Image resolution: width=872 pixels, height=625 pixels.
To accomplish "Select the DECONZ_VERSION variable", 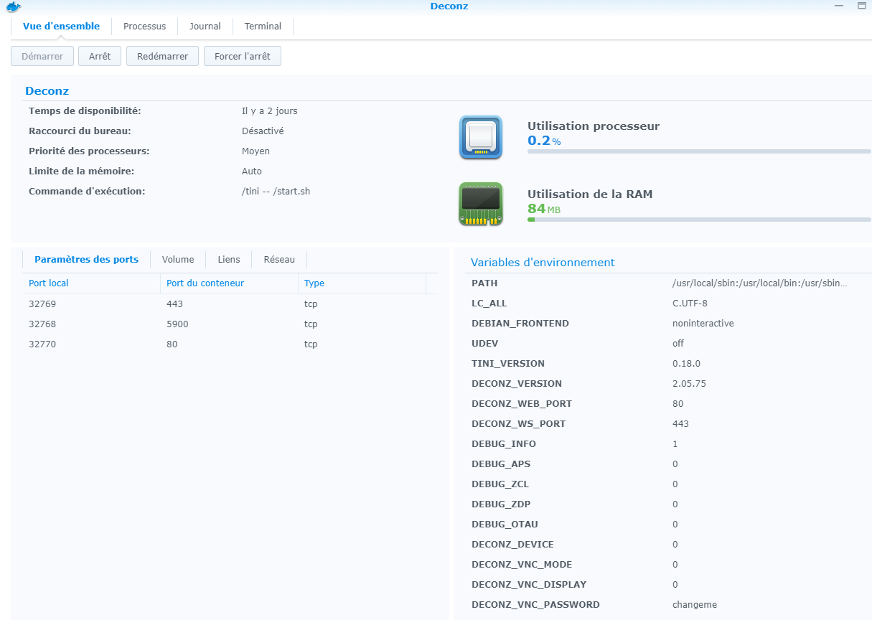I will pyautogui.click(x=517, y=384).
